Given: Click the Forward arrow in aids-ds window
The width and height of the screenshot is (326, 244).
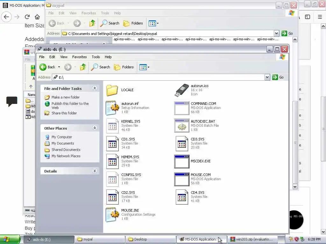Looking at the screenshot, I should click(x=68, y=67).
